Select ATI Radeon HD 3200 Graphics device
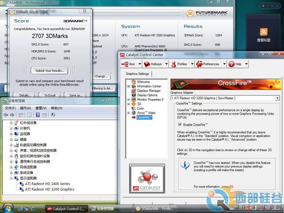The image size is (284, 213). 50,189
